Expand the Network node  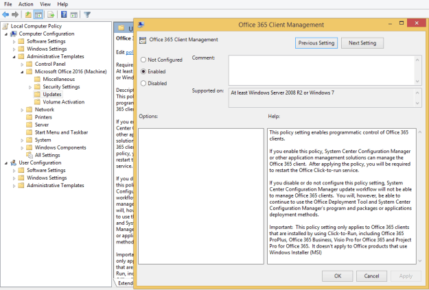click(22, 110)
